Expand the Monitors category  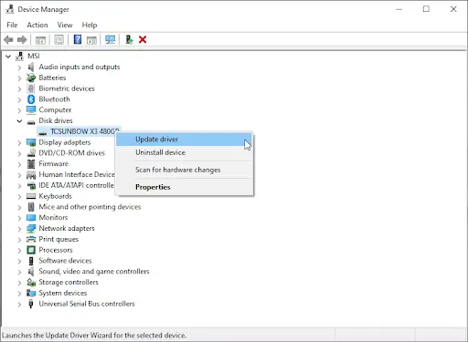(19, 218)
